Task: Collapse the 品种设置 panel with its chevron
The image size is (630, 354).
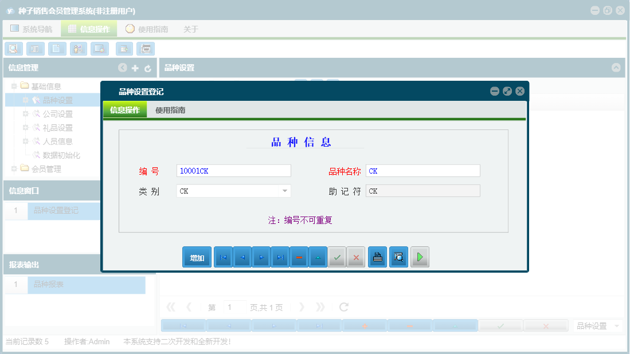Action: 616,68
